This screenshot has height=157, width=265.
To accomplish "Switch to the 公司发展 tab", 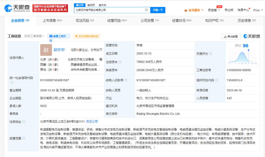I will tap(150, 21).
